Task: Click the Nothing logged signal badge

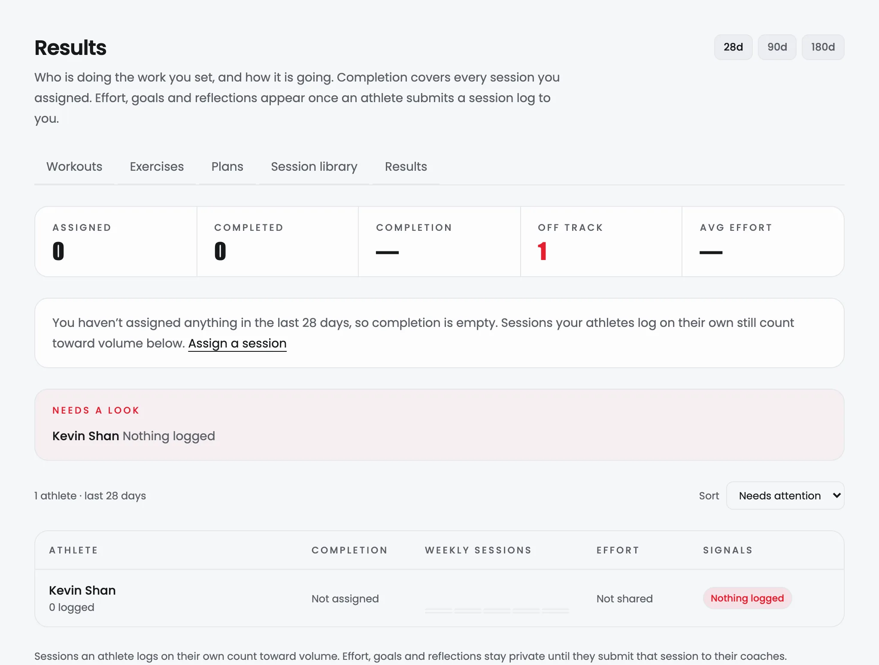Action: point(747,598)
